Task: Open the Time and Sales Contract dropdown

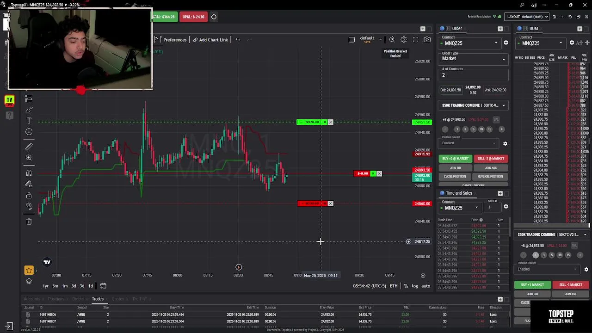Action: point(459,208)
